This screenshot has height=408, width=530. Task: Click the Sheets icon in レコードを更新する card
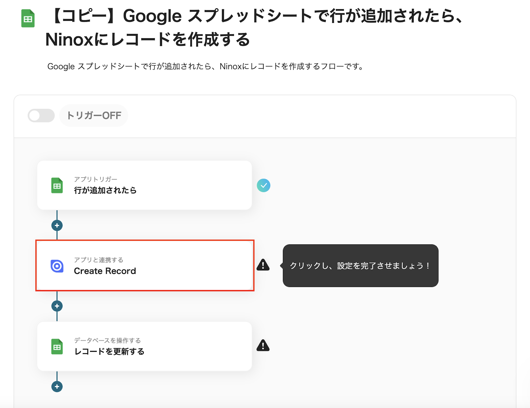point(57,347)
